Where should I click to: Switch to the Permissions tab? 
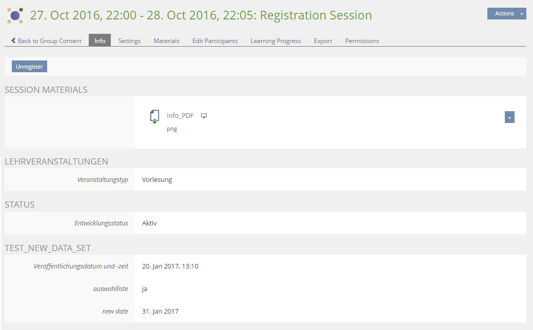click(362, 41)
